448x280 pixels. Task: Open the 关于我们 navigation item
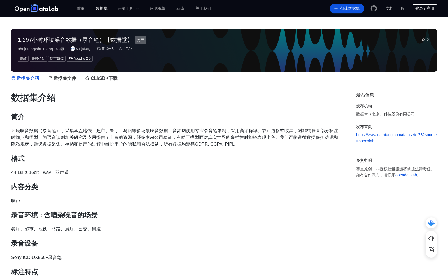click(x=203, y=8)
